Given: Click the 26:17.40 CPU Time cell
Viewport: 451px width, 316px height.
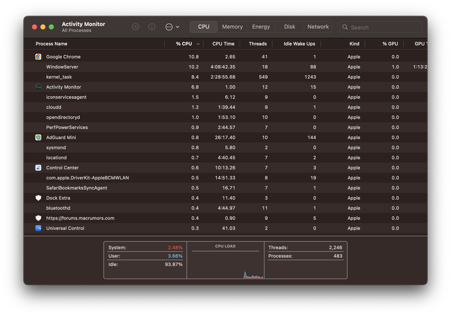Looking at the screenshot, I should click(x=225, y=137).
